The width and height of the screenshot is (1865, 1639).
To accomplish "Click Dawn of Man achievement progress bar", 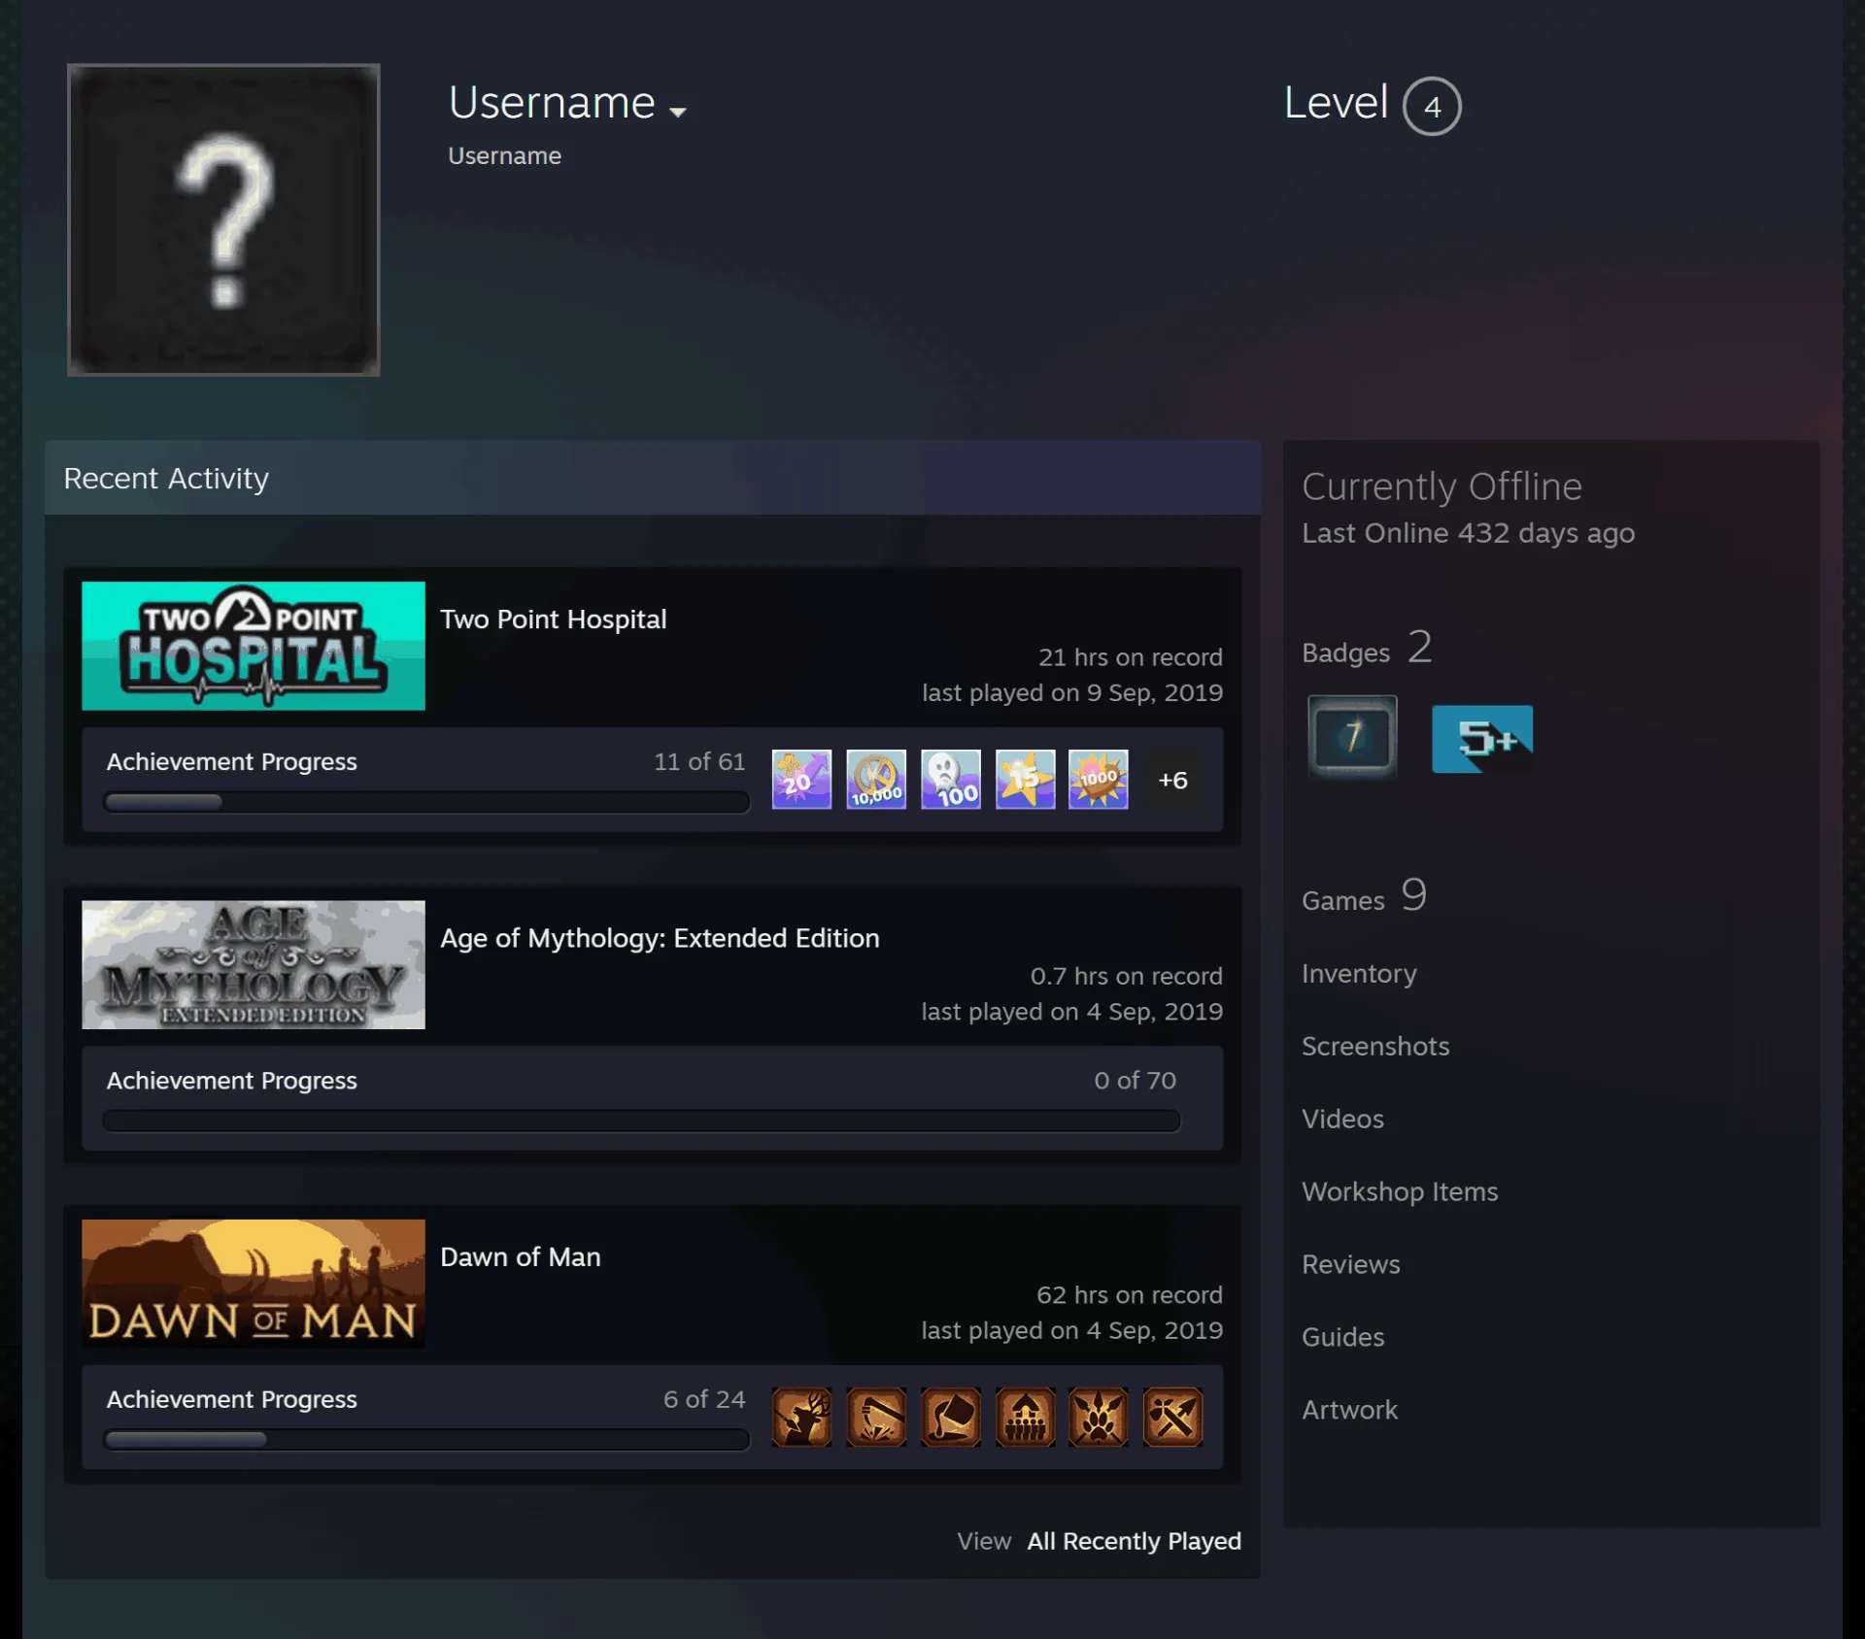I will pyautogui.click(x=426, y=1439).
